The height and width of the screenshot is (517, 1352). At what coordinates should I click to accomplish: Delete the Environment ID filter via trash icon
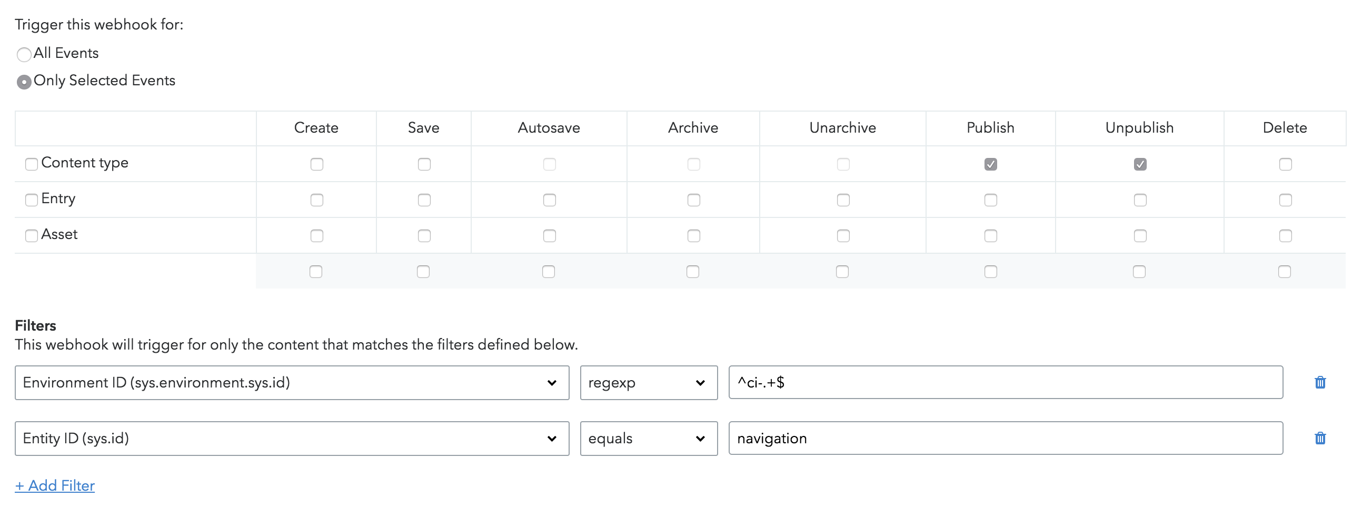coord(1320,383)
